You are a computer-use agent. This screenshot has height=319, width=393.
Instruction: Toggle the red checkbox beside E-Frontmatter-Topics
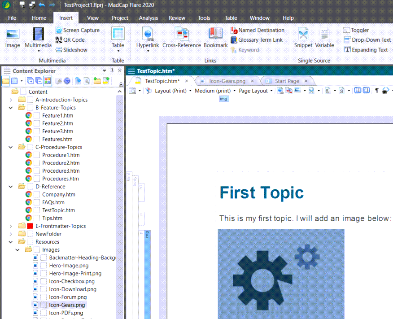coord(30,226)
